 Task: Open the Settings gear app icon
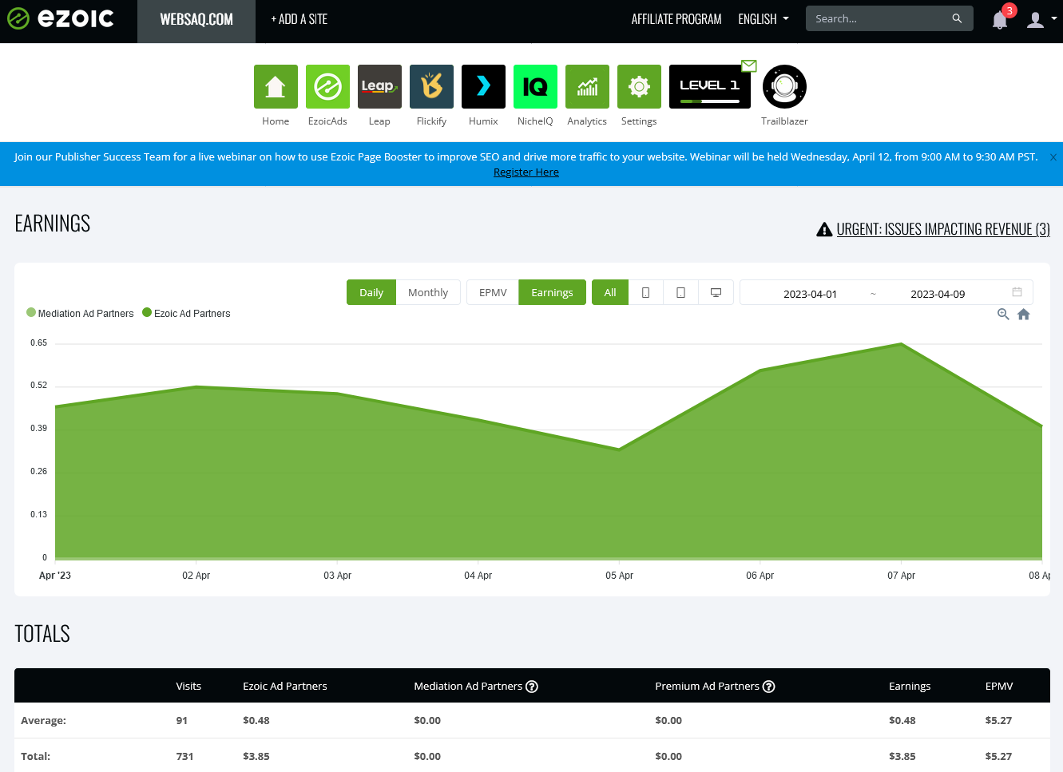click(x=639, y=86)
